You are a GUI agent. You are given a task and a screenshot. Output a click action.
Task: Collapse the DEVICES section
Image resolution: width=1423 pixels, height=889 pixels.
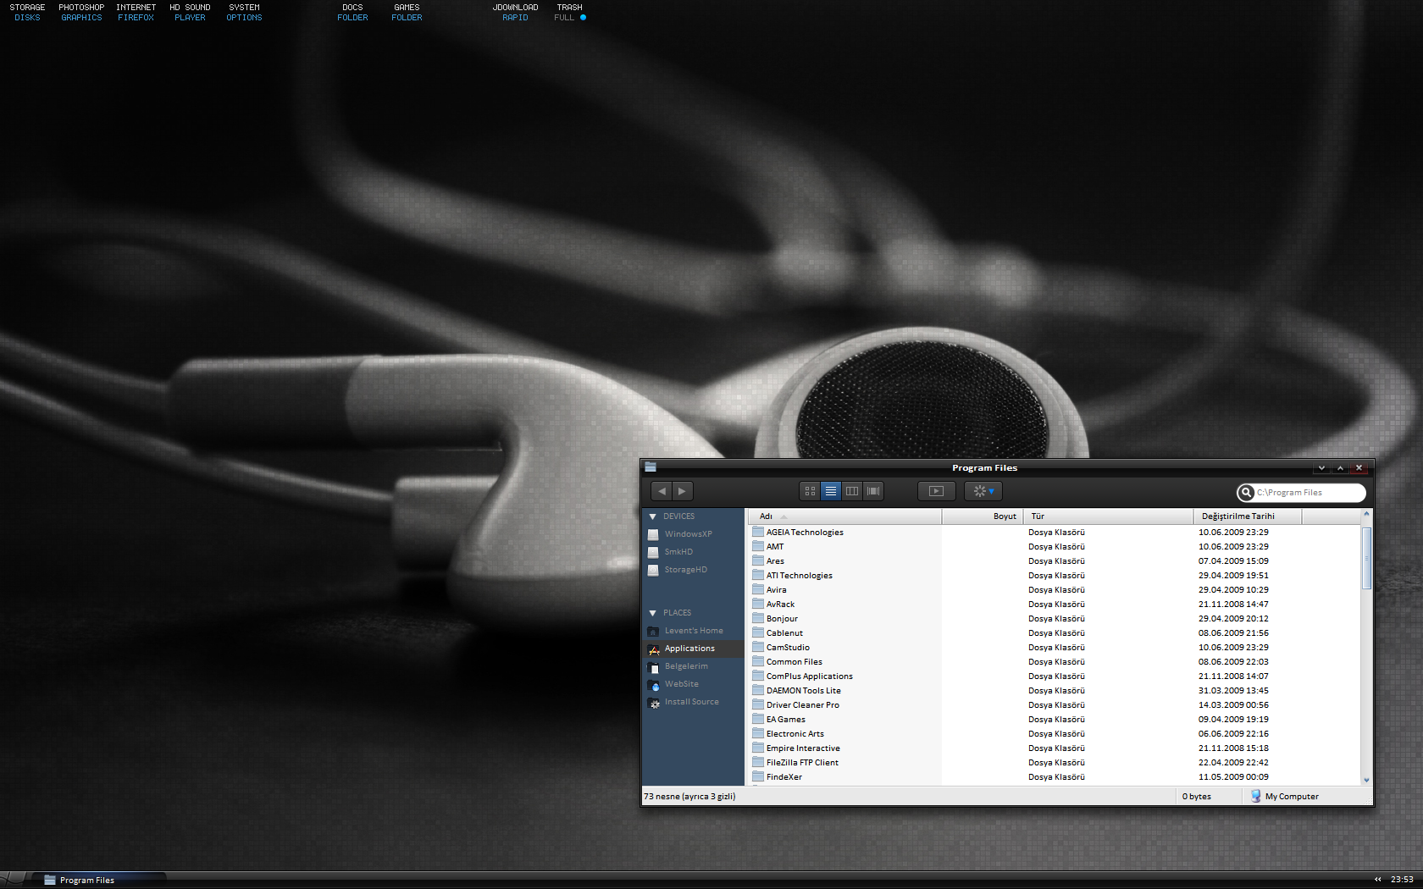coord(652,516)
